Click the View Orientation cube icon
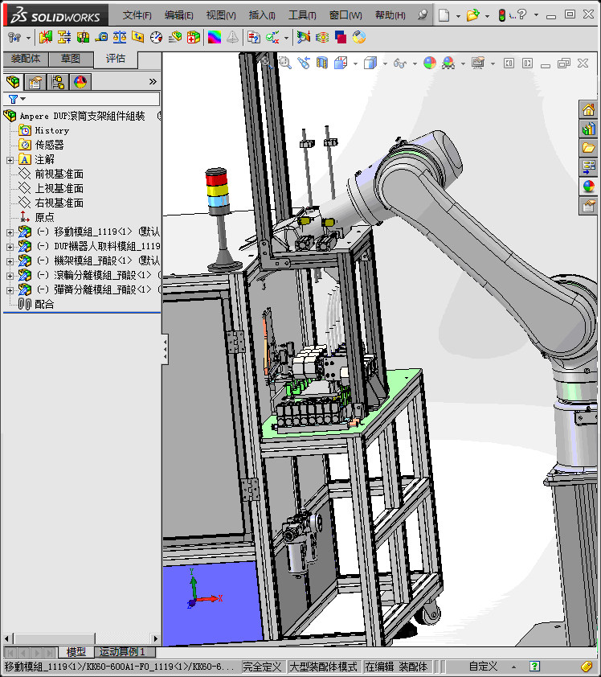 point(341,63)
